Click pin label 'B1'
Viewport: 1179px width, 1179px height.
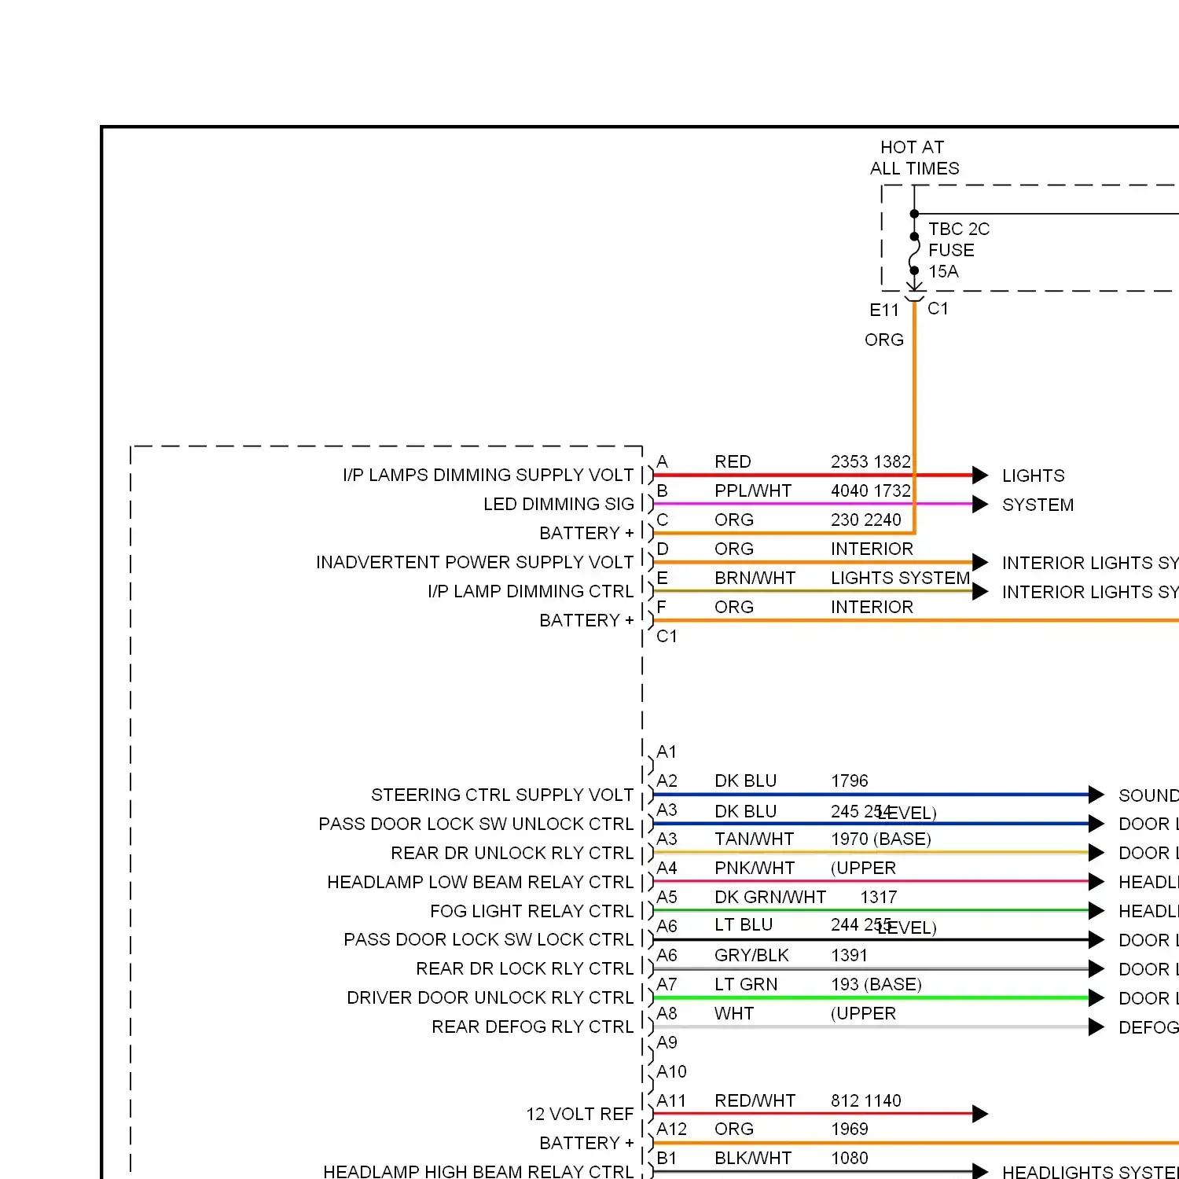tap(667, 1158)
